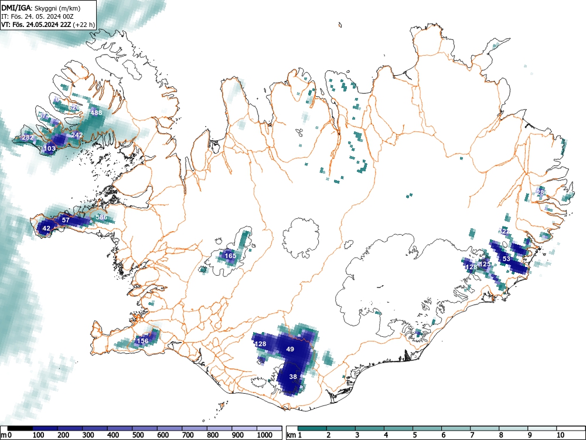Image resolution: width=586 pixels, height=440 pixels.
Task: Select the 10 label on km scale
Action: tap(560, 435)
